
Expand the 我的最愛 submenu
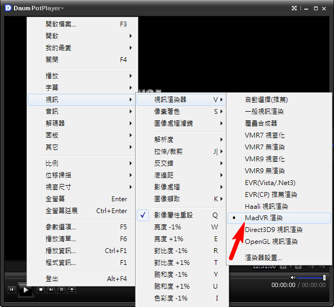click(83, 48)
